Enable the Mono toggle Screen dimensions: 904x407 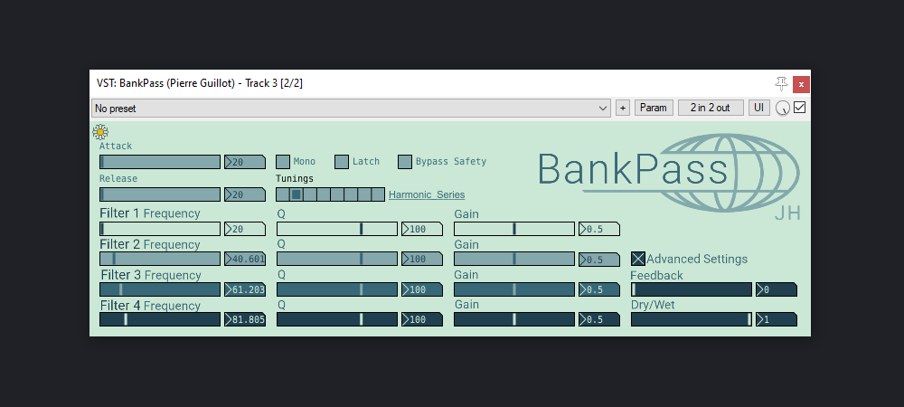coord(282,161)
